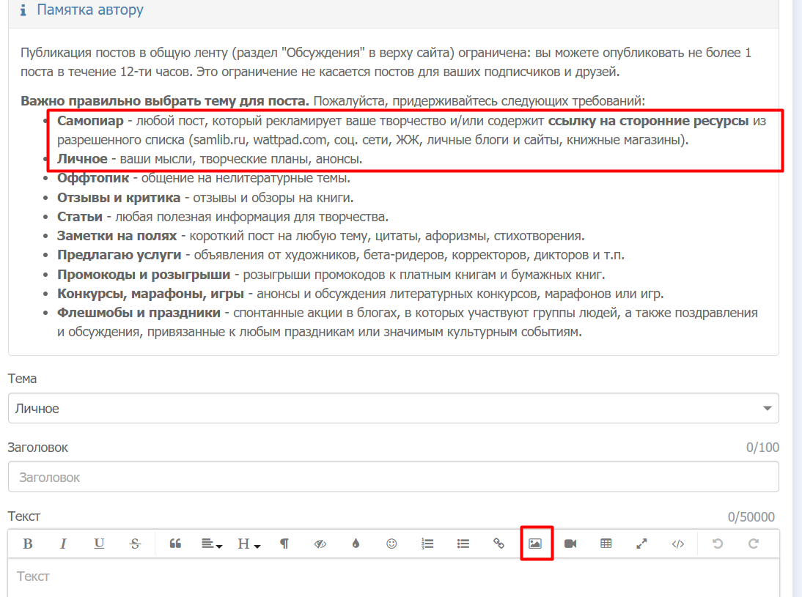The width and height of the screenshot is (802, 597).
Task: Insert a blockquote with the quote icon
Action: (175, 544)
